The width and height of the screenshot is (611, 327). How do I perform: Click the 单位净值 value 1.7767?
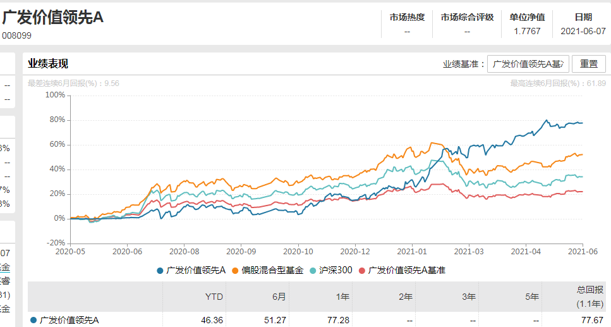coord(527,31)
